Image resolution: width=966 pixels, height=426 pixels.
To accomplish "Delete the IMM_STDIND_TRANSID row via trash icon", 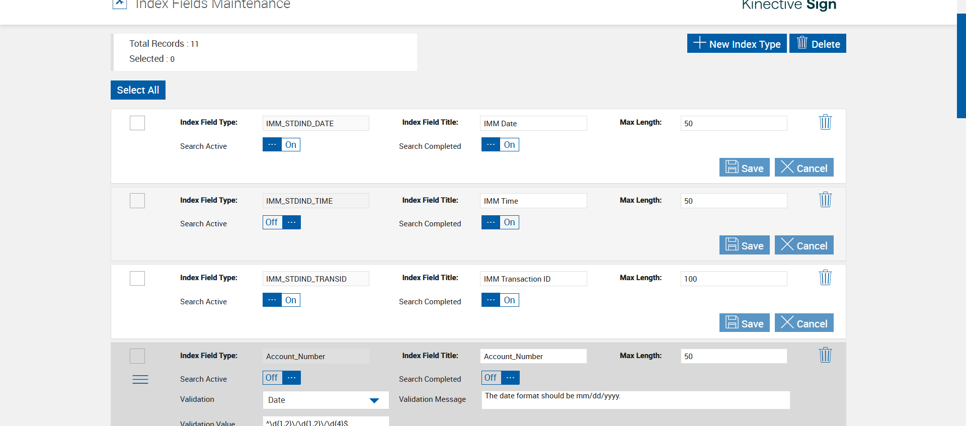I will pyautogui.click(x=825, y=278).
